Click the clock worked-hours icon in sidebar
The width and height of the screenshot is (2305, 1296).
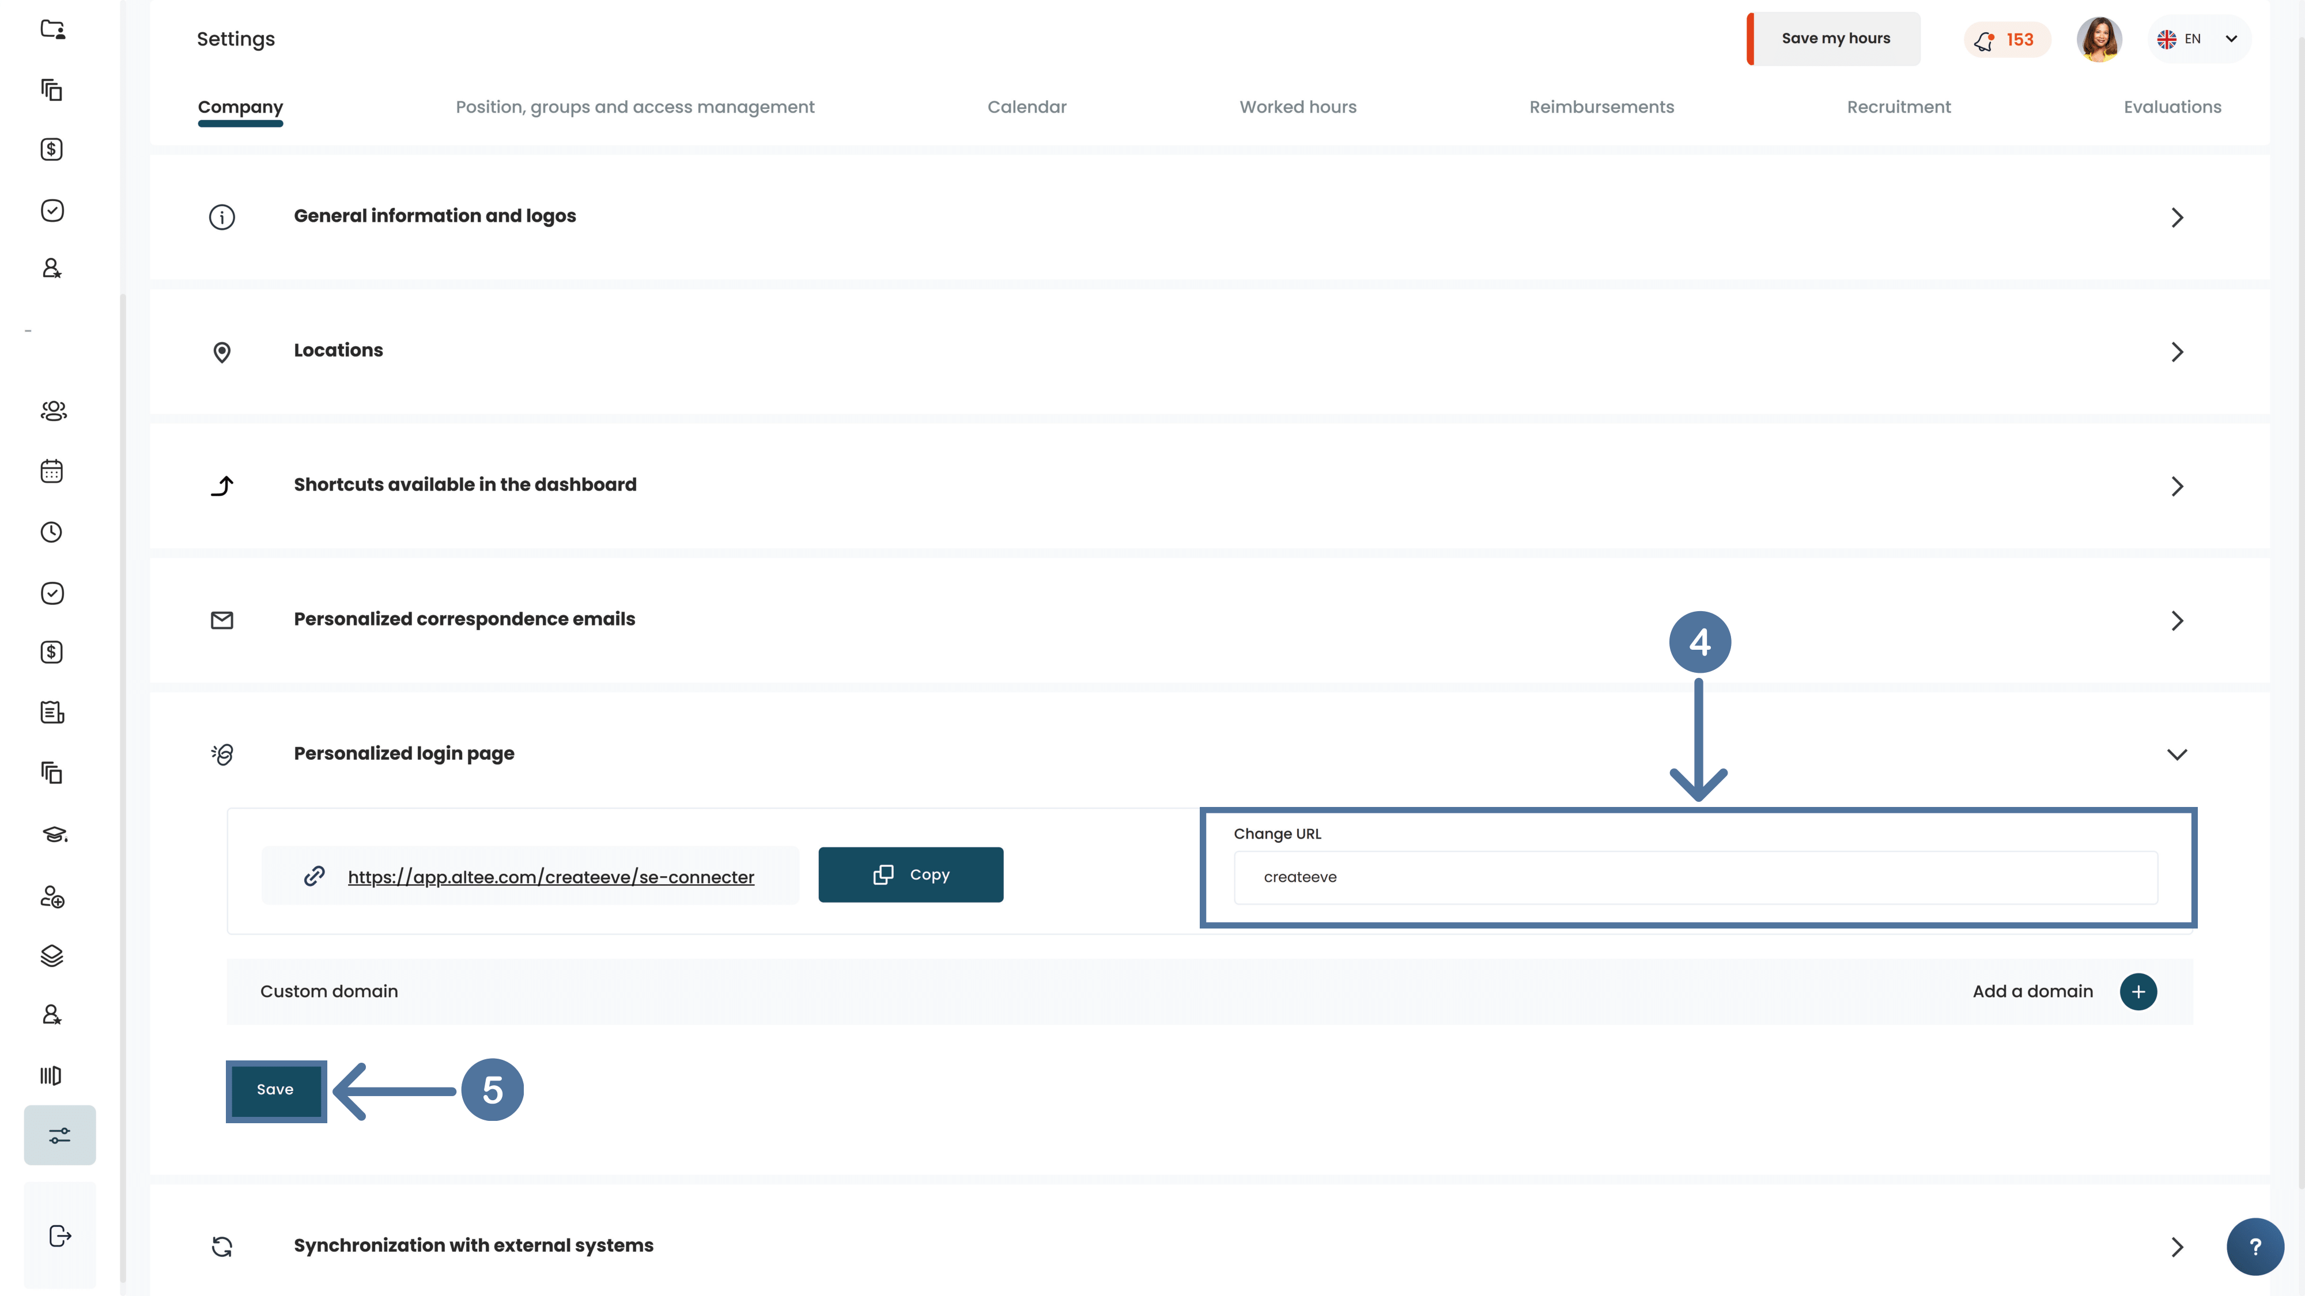[x=52, y=532]
